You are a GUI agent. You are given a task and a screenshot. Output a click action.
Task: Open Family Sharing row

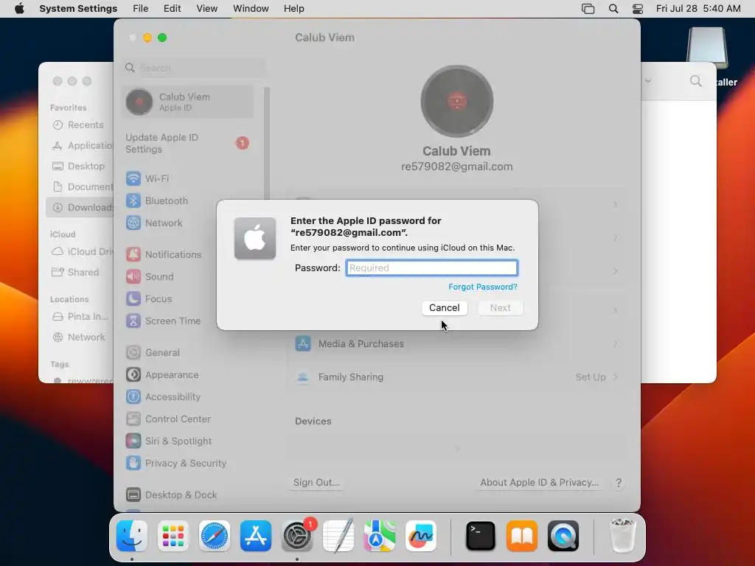tap(456, 377)
